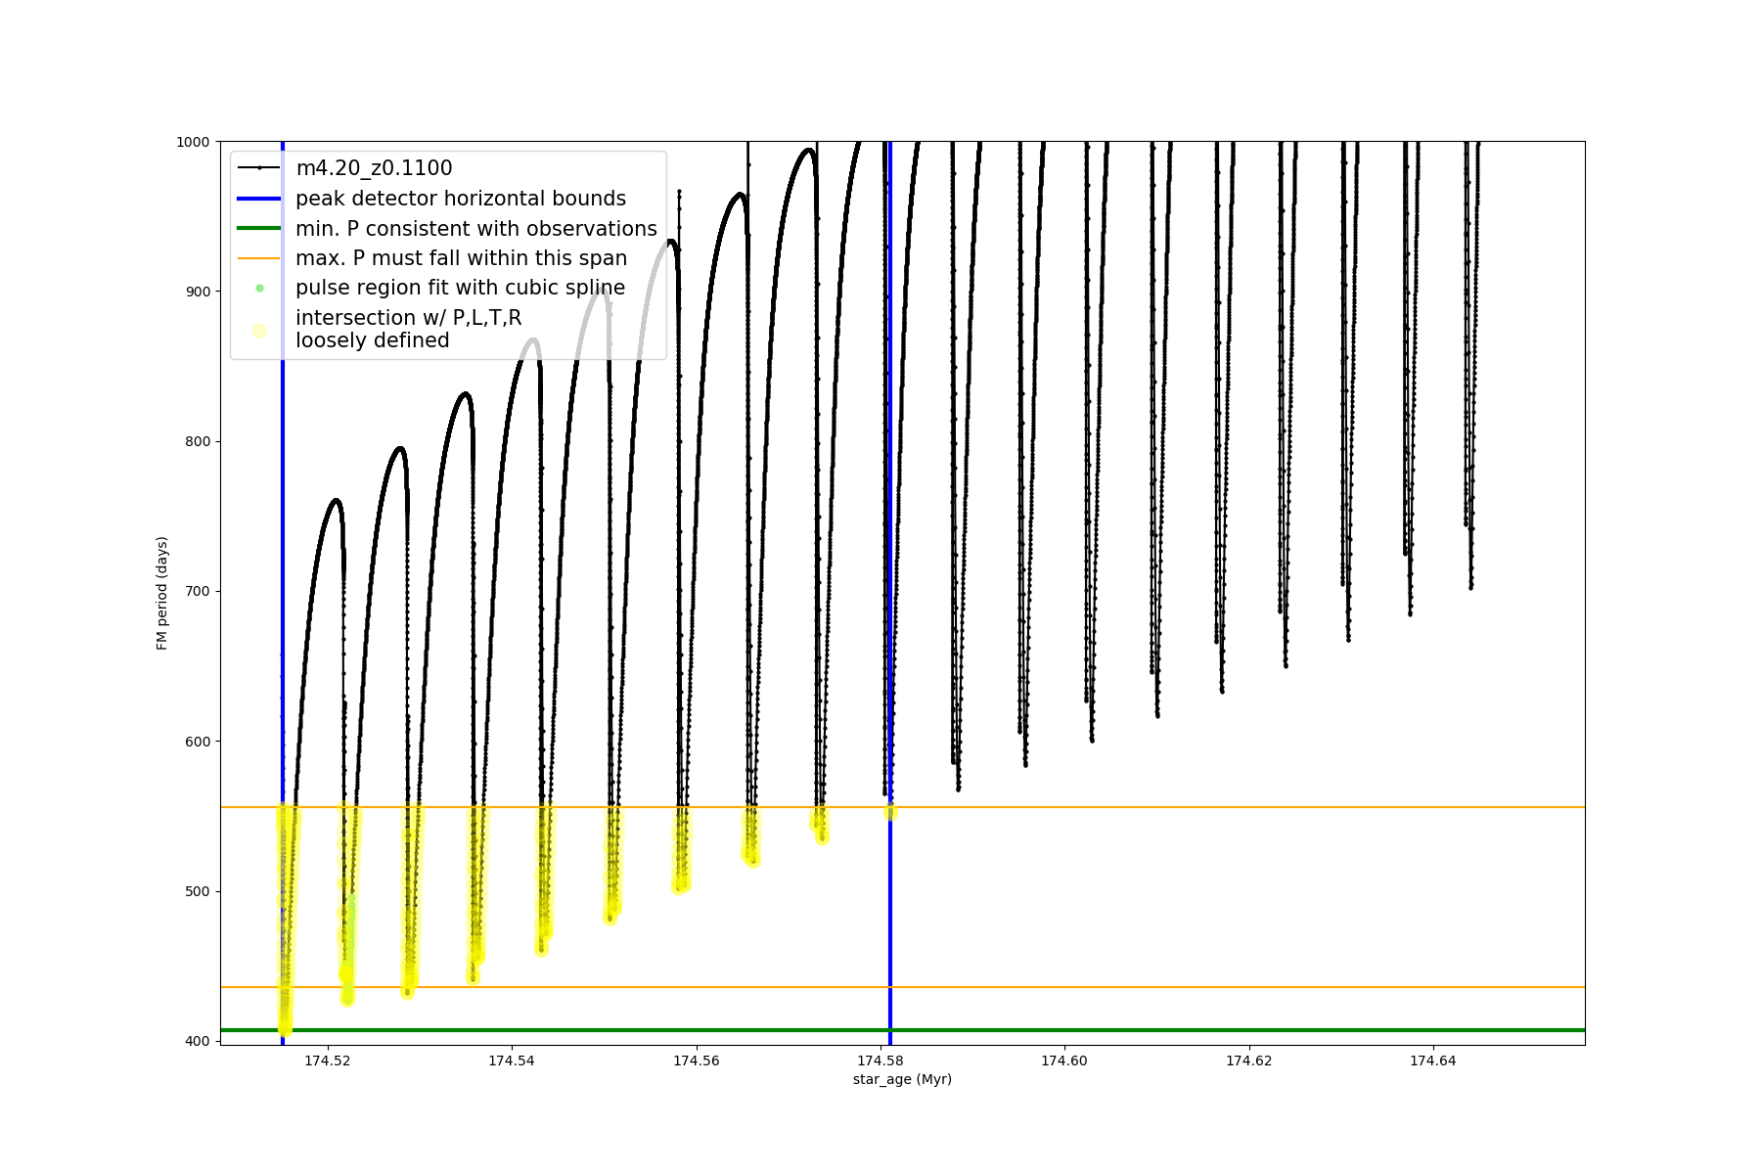
Task: Click the green line swatch in legend
Action: click(x=259, y=228)
